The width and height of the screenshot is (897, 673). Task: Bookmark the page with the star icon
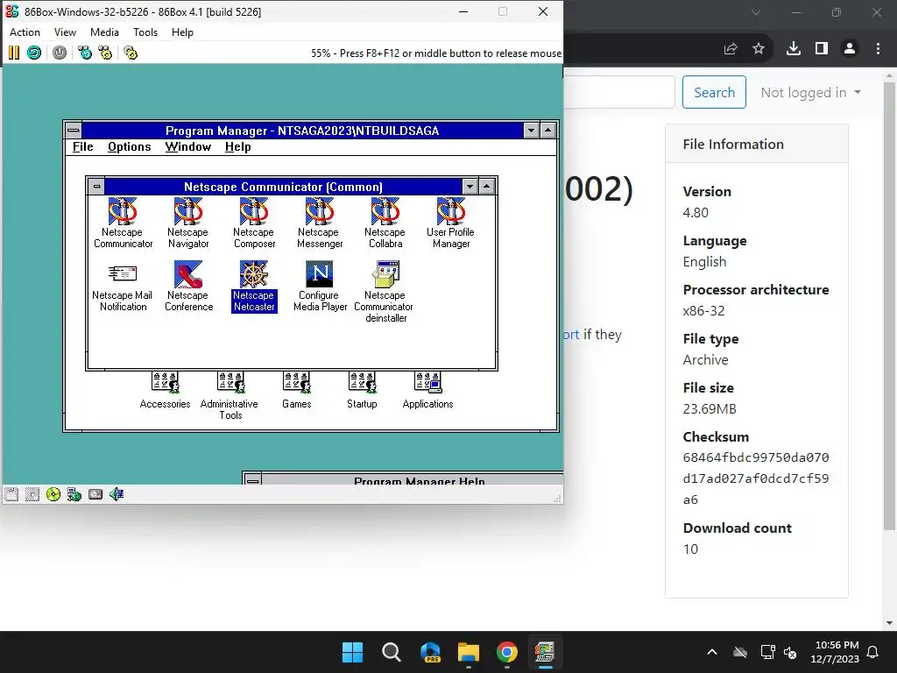tap(759, 49)
